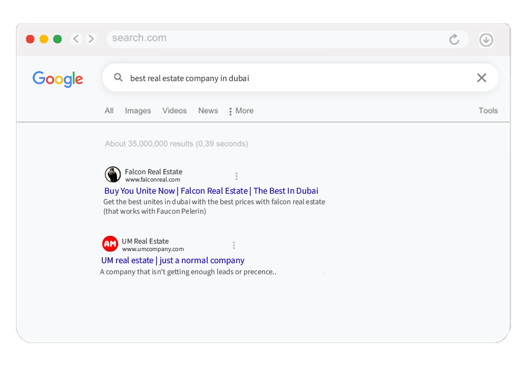Select the All results tab
Screen dimensions: 527x370
pos(109,111)
